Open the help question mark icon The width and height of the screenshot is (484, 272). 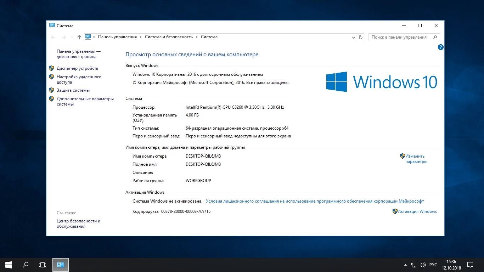(441, 47)
